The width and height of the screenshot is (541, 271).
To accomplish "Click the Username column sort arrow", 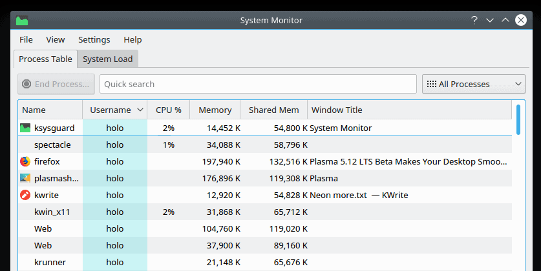I will (x=140, y=110).
